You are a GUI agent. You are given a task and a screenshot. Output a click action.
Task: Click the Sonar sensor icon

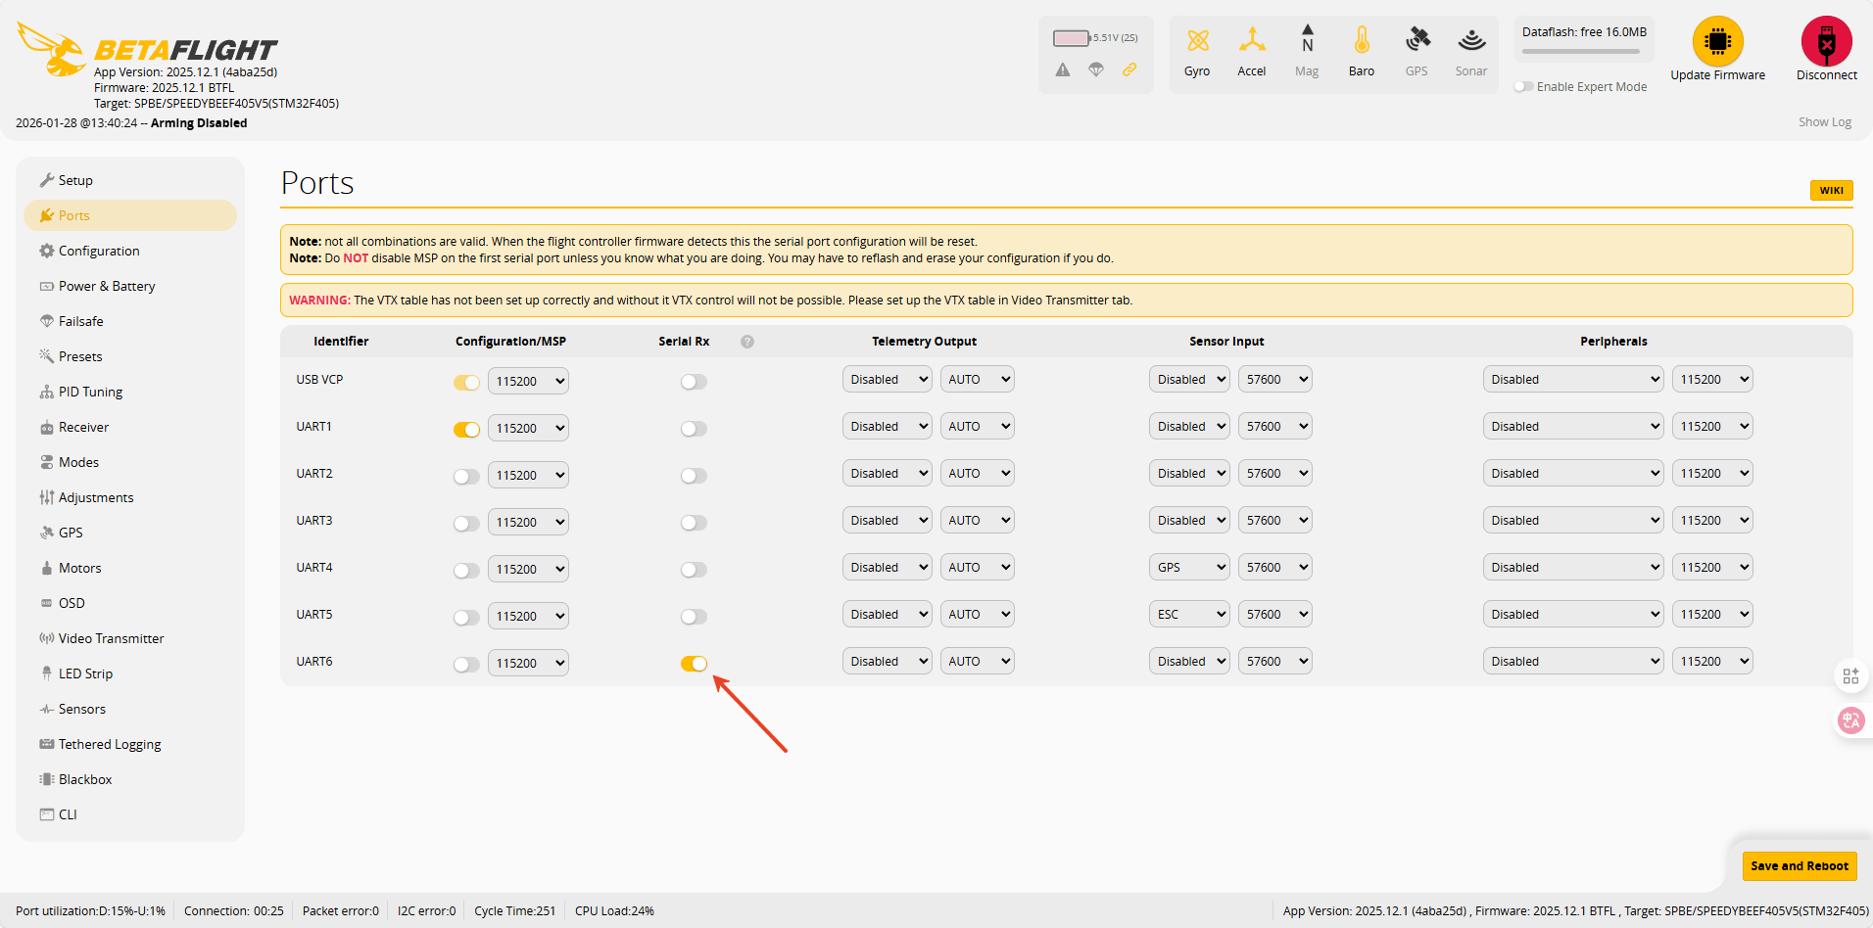1470,41
